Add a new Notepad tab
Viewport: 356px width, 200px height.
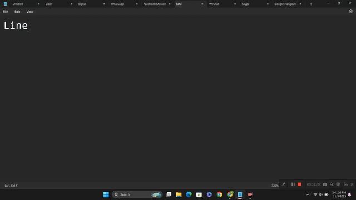tap(311, 4)
